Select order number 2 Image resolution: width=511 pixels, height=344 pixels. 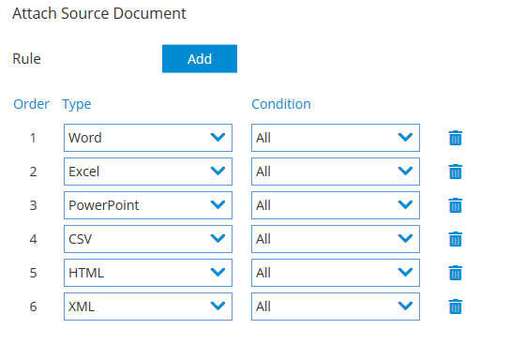33,172
